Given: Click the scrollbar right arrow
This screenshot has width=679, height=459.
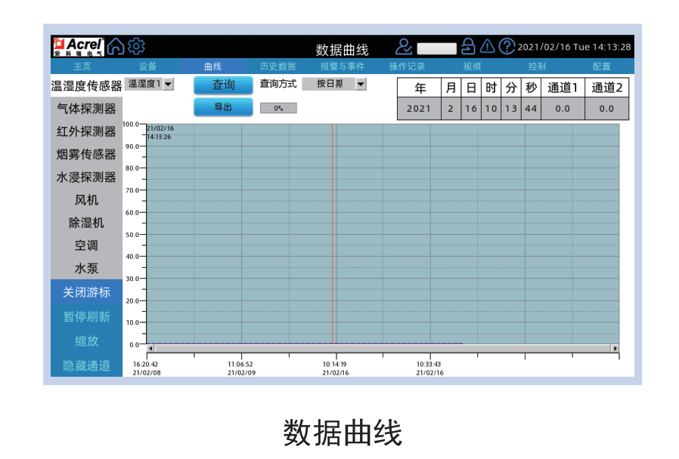Looking at the screenshot, I should (615, 348).
